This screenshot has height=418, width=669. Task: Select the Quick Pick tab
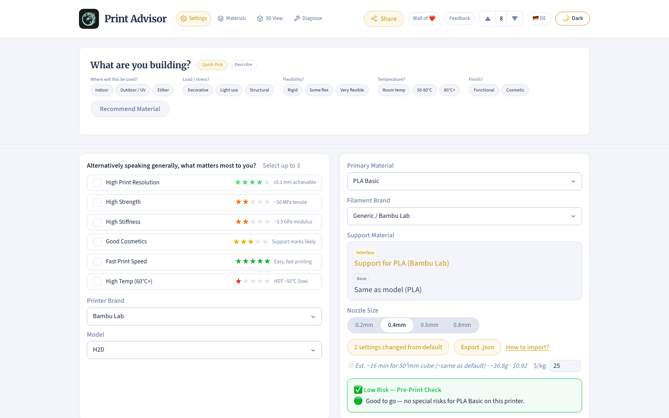pos(212,65)
